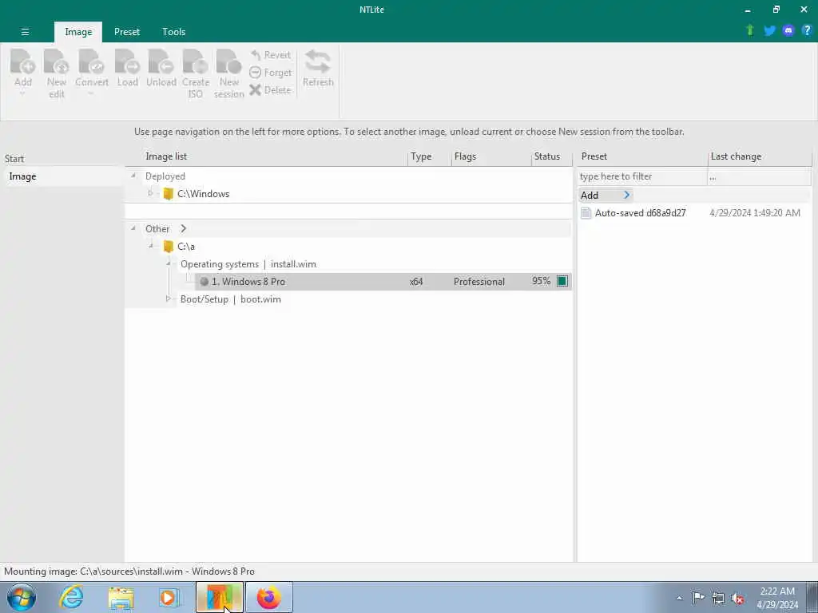This screenshot has height=613, width=818.
Task: Click the preset 'type here to filter' field
Action: (642, 176)
